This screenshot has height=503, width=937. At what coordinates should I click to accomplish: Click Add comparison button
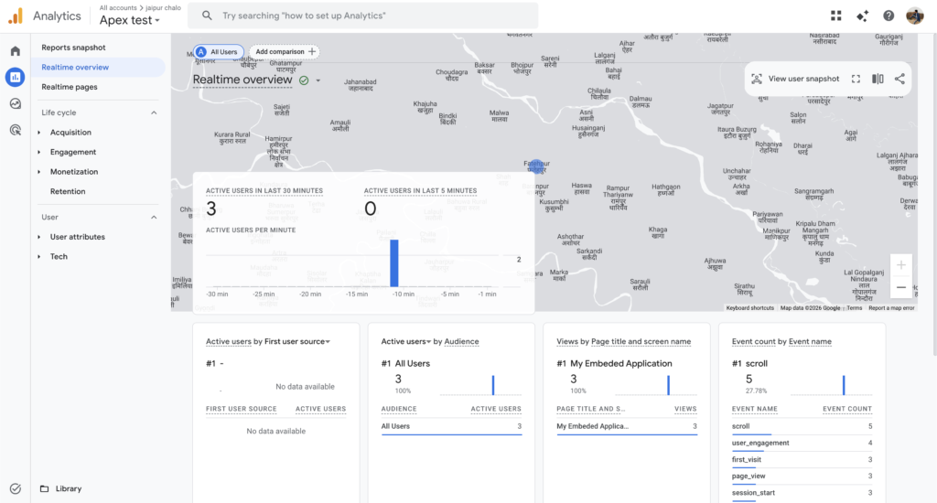(x=285, y=51)
